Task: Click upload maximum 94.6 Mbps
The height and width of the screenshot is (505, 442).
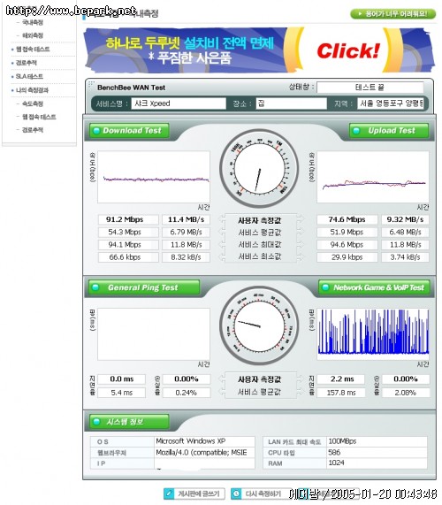Action: pyautogui.click(x=347, y=245)
